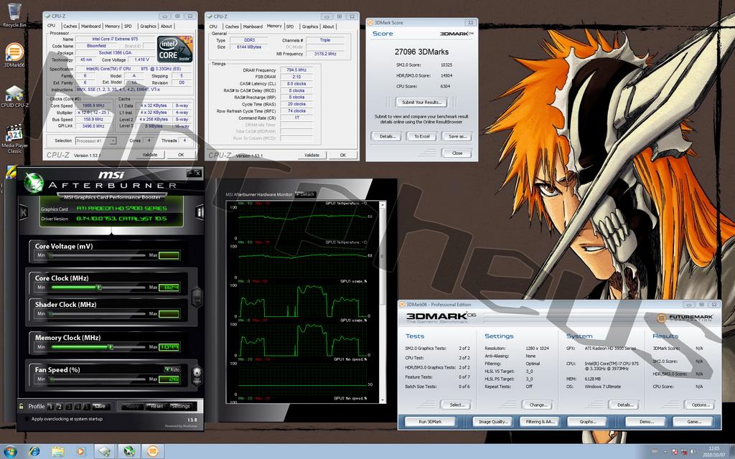
Task: Click the hardware monitor vertical scrollbar
Action: pos(383,302)
